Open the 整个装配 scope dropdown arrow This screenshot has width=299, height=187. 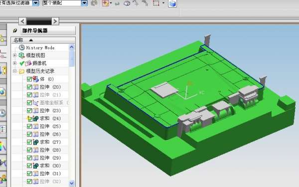click(x=84, y=3)
